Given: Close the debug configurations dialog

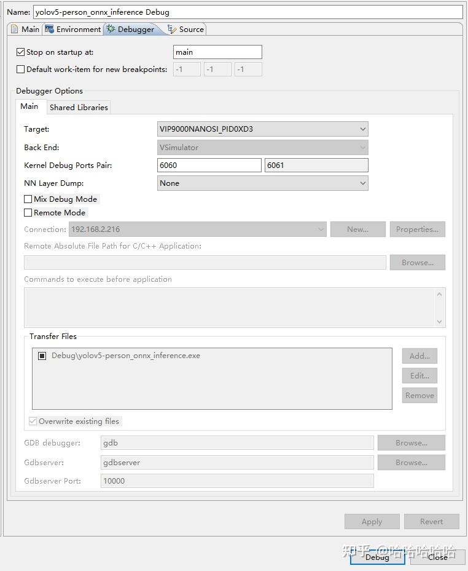Looking at the screenshot, I should click(438, 557).
